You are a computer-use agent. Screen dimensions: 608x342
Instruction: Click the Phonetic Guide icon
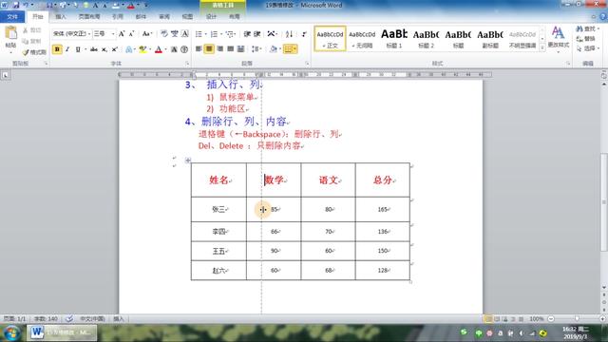point(175,34)
